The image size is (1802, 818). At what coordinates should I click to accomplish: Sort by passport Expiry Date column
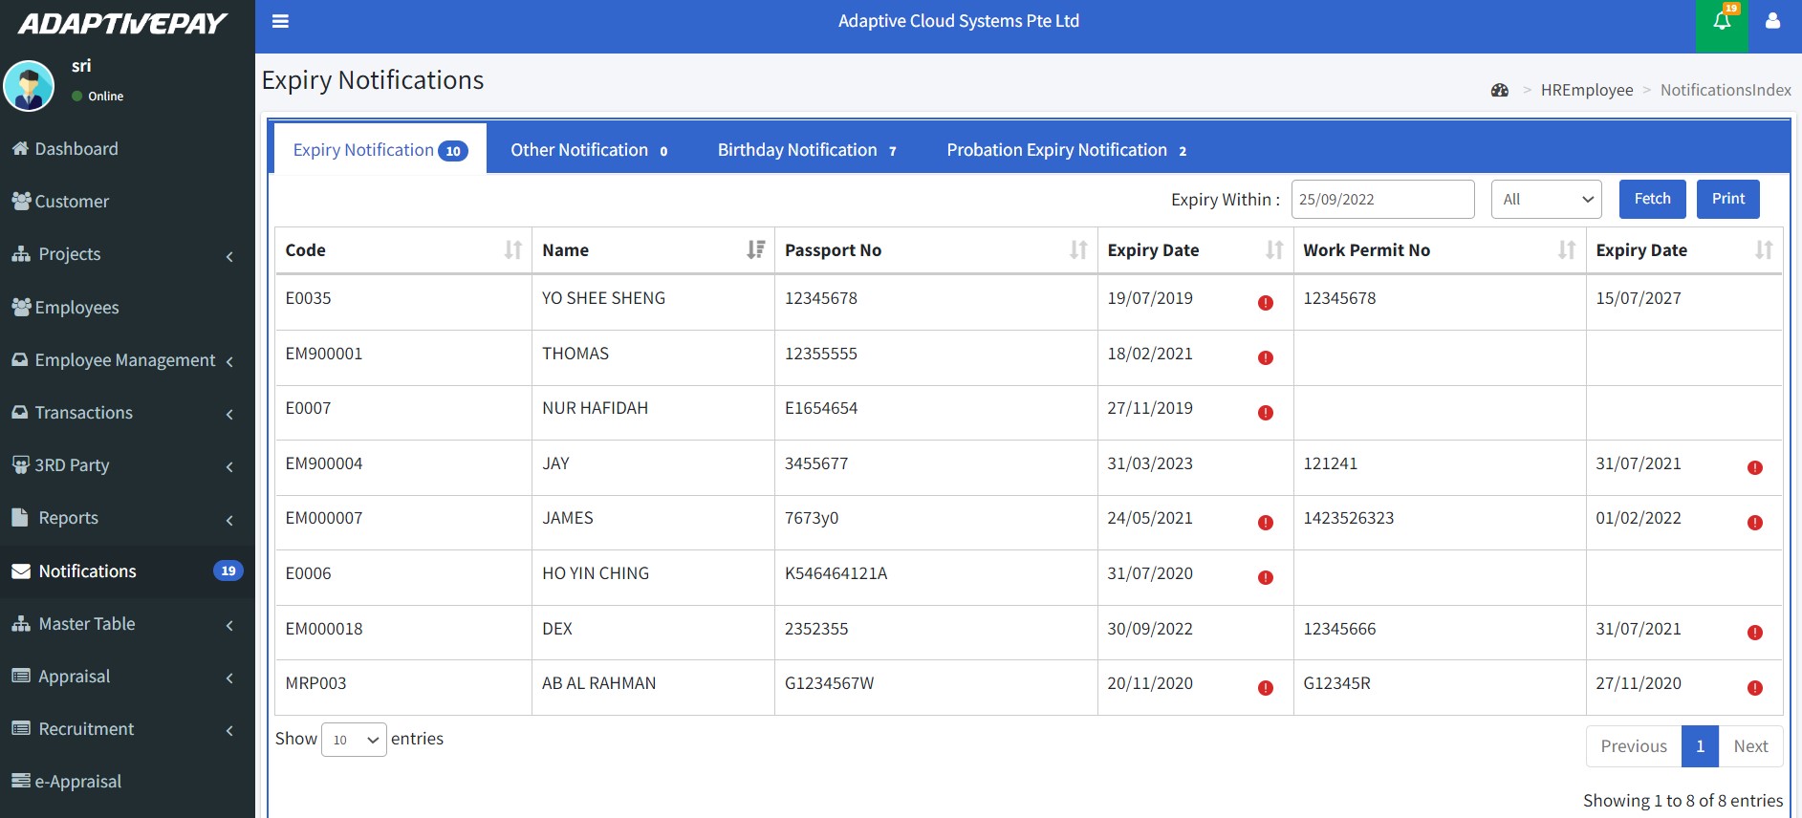[x=1195, y=250]
